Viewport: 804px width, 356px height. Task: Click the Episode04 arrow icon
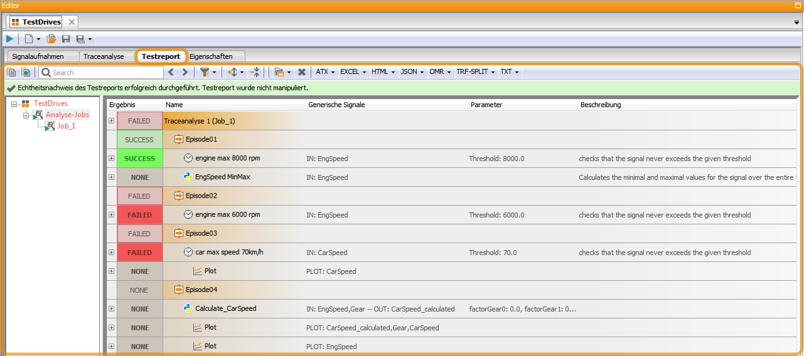coord(178,290)
